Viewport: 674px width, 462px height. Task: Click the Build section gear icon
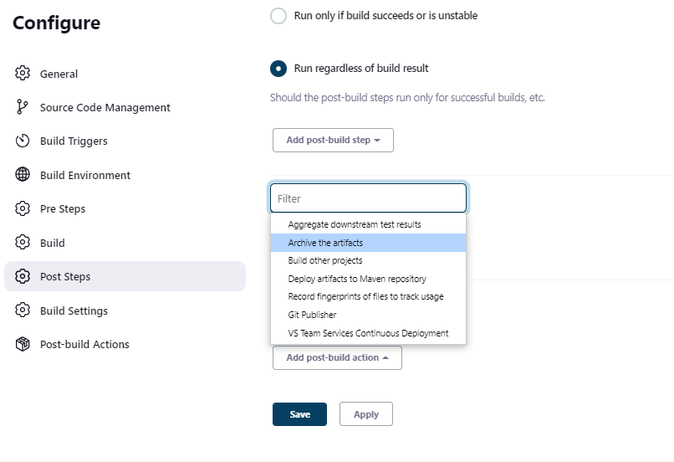pos(23,243)
